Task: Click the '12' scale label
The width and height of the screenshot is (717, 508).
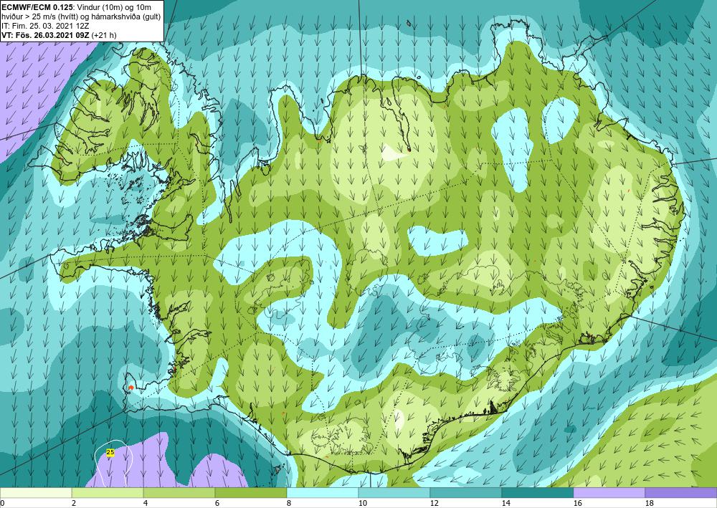Action: (434, 504)
